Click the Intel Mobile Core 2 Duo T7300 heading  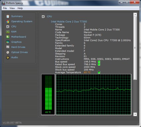[69, 22]
